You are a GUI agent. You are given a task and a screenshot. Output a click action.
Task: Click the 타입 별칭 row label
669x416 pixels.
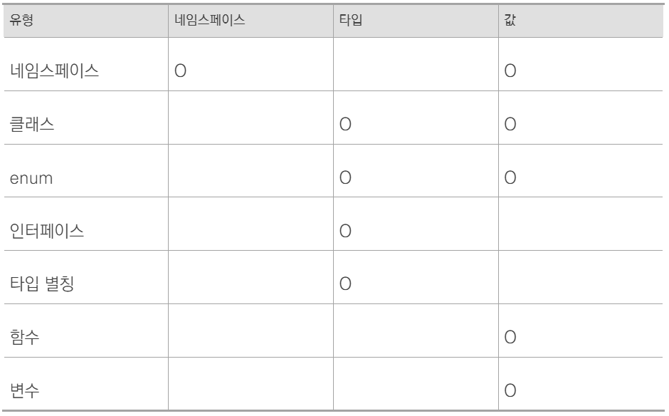tap(42, 284)
